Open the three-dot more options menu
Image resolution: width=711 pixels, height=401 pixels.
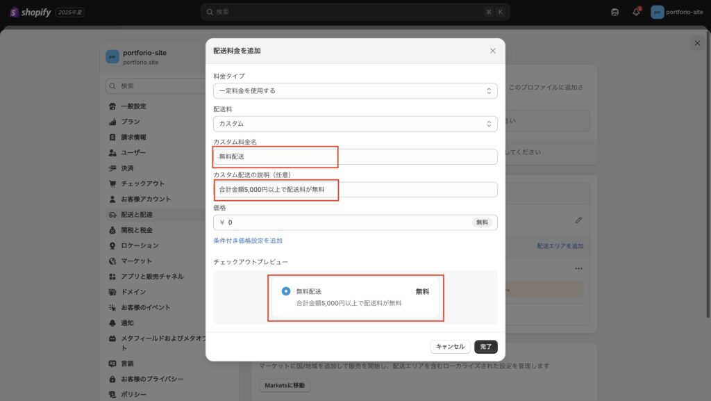(x=578, y=268)
